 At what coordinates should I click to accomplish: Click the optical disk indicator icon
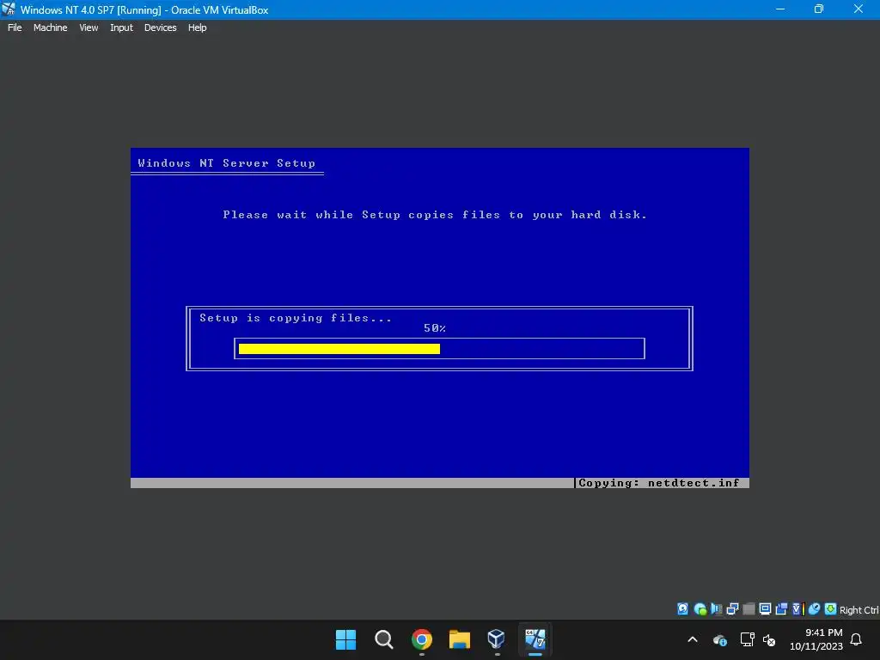(x=700, y=609)
